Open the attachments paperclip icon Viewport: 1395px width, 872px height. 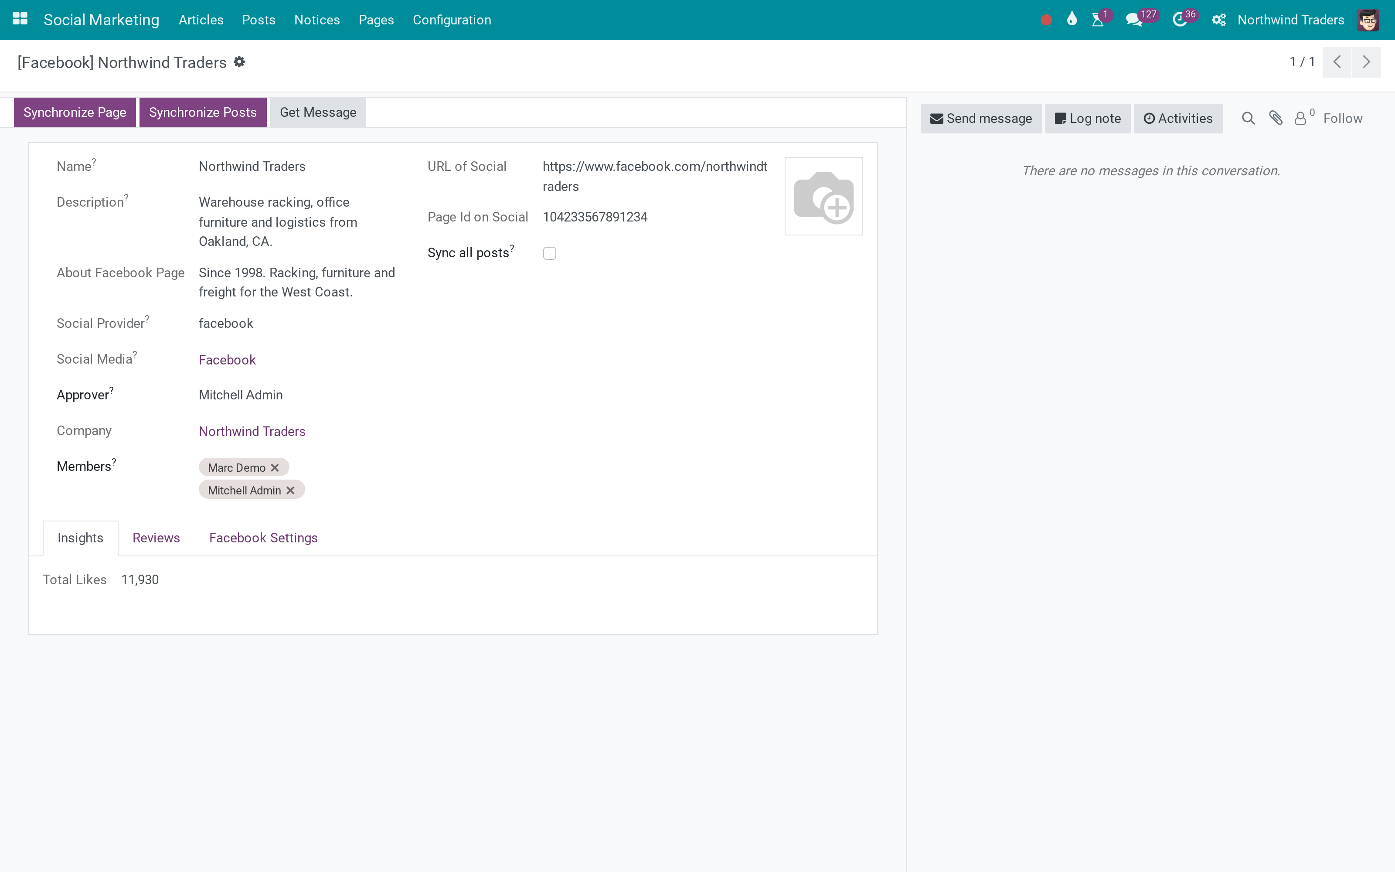coord(1276,118)
